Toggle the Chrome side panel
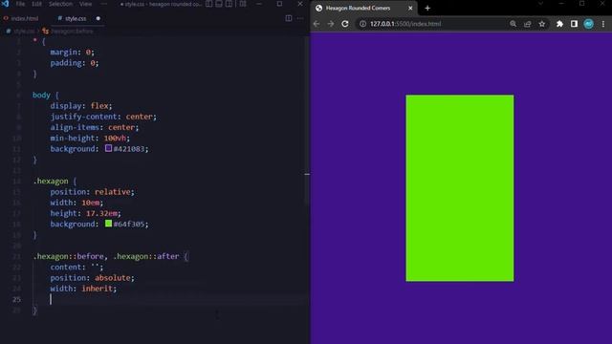 click(574, 24)
